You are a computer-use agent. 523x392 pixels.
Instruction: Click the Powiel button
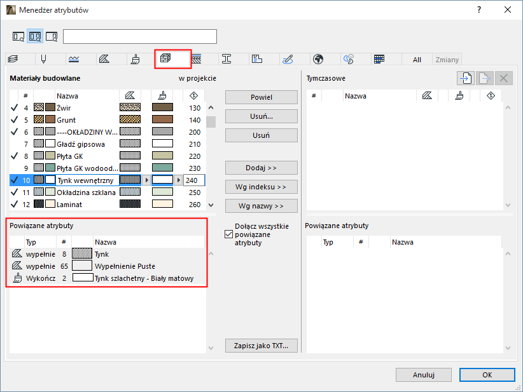coord(261,97)
